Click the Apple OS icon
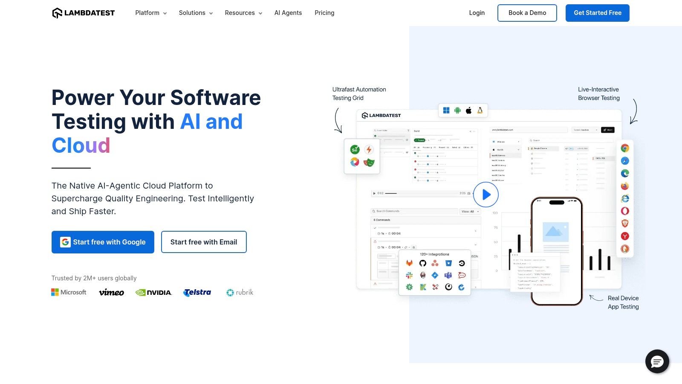 468,111
